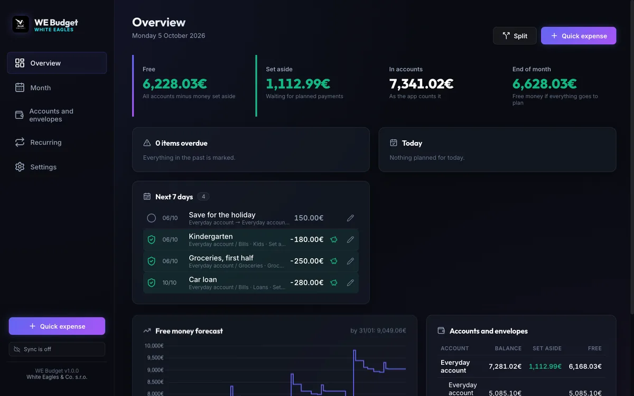Click the WE Budget eagle logo
The width and height of the screenshot is (634, 396).
click(21, 24)
